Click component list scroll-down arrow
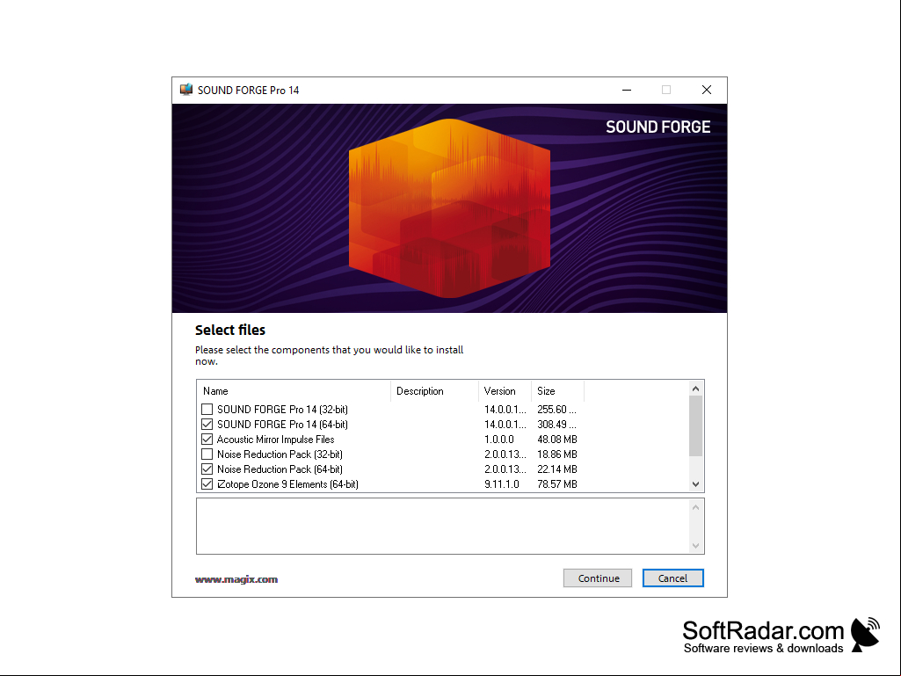 click(696, 484)
